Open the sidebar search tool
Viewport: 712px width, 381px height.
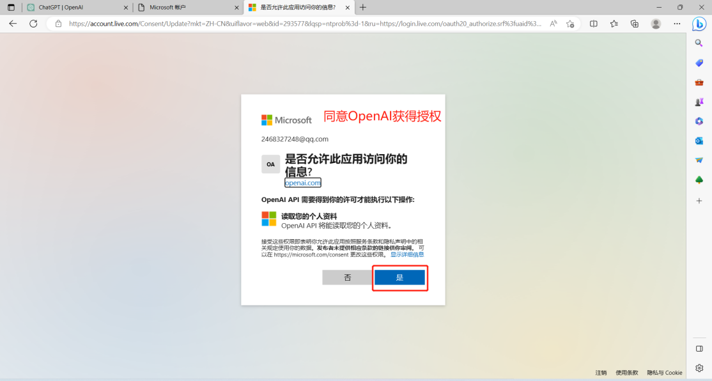click(699, 43)
